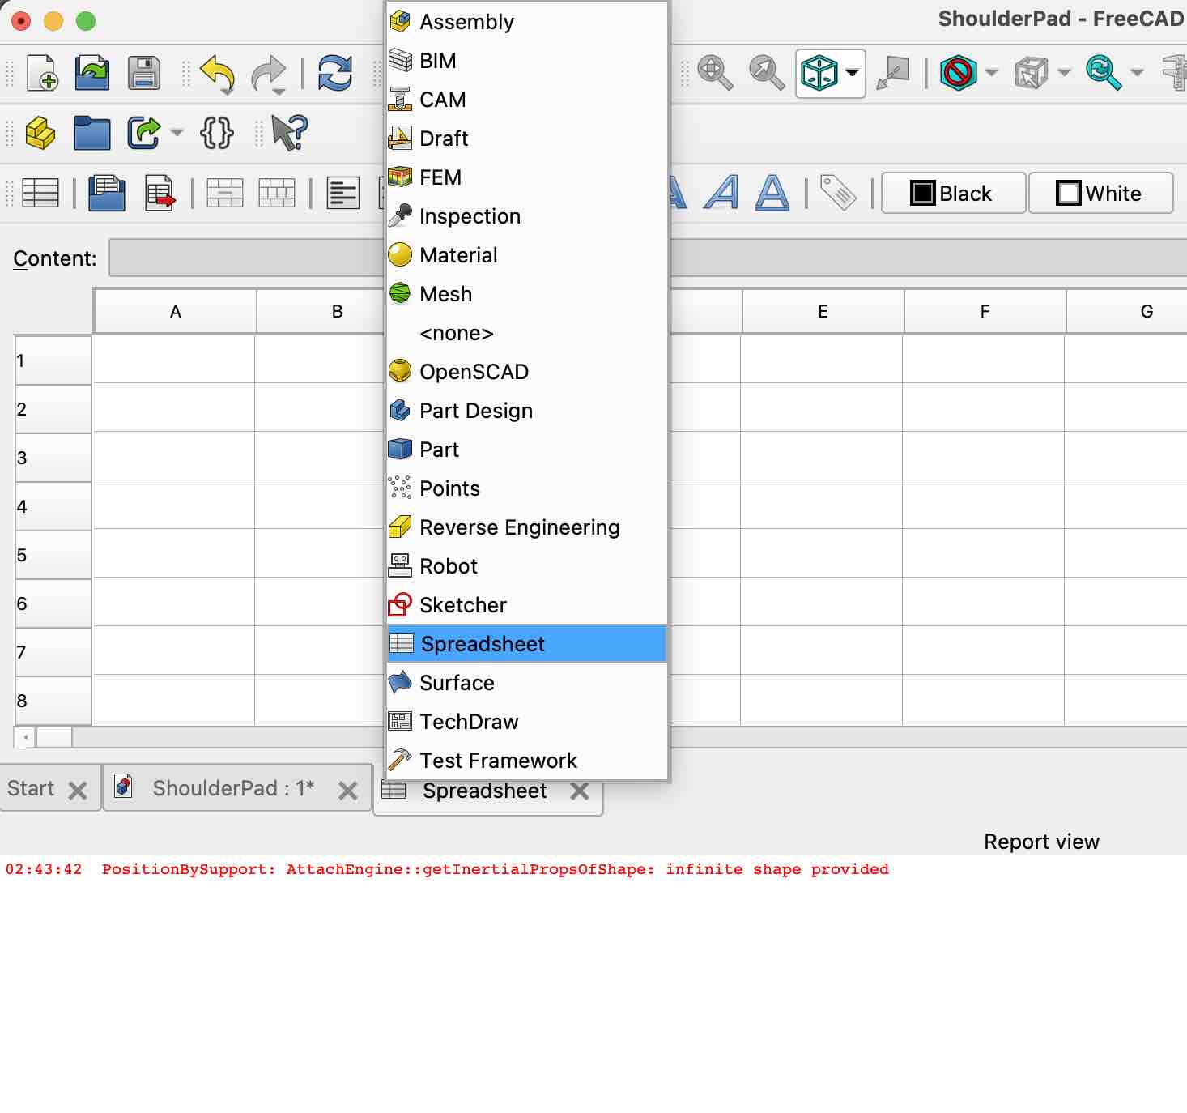The height and width of the screenshot is (1113, 1187).
Task: Switch to the Draft workbench
Action: 527,139
